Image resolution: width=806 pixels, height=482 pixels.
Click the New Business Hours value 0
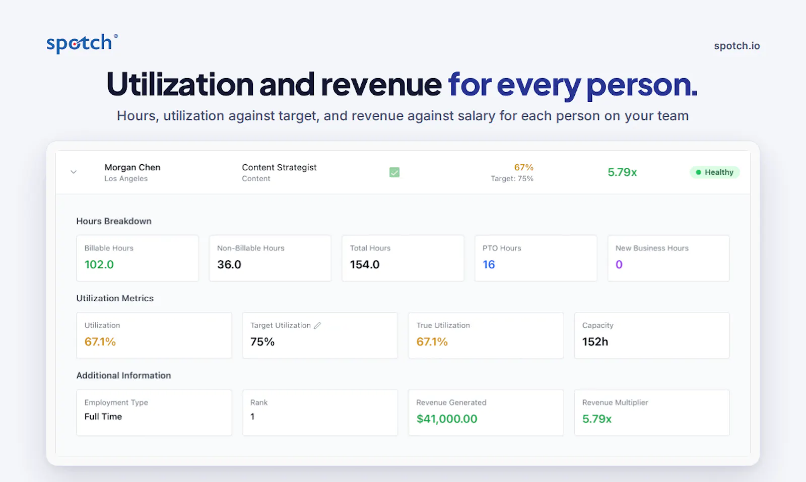pos(619,264)
